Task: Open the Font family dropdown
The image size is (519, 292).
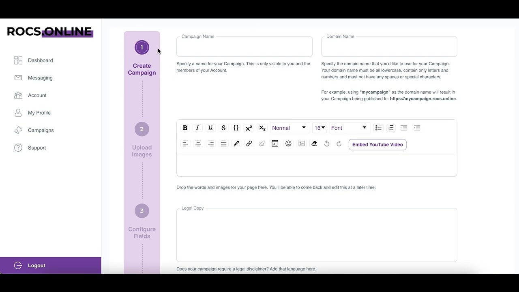Action: [349, 128]
